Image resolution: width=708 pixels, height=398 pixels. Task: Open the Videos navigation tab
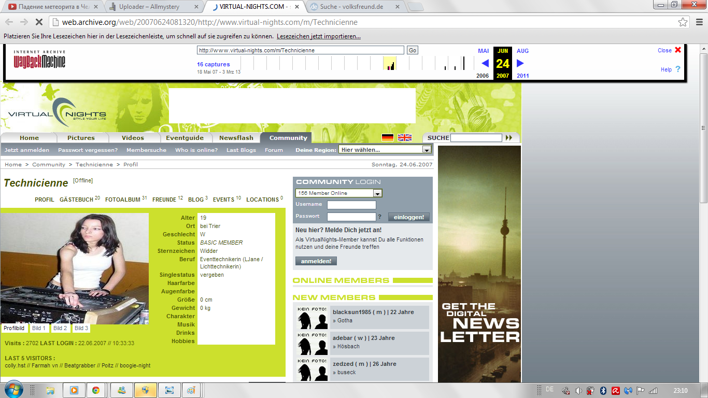(133, 138)
